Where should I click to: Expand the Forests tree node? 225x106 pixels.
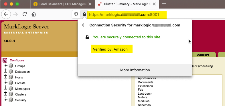(x=5, y=82)
